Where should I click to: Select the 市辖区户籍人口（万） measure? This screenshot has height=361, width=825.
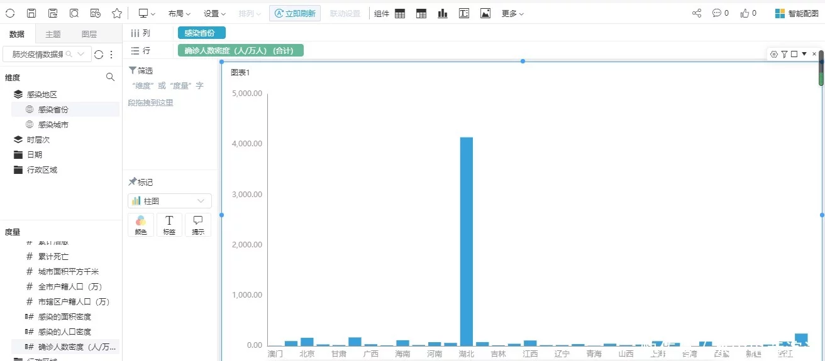[74, 301]
